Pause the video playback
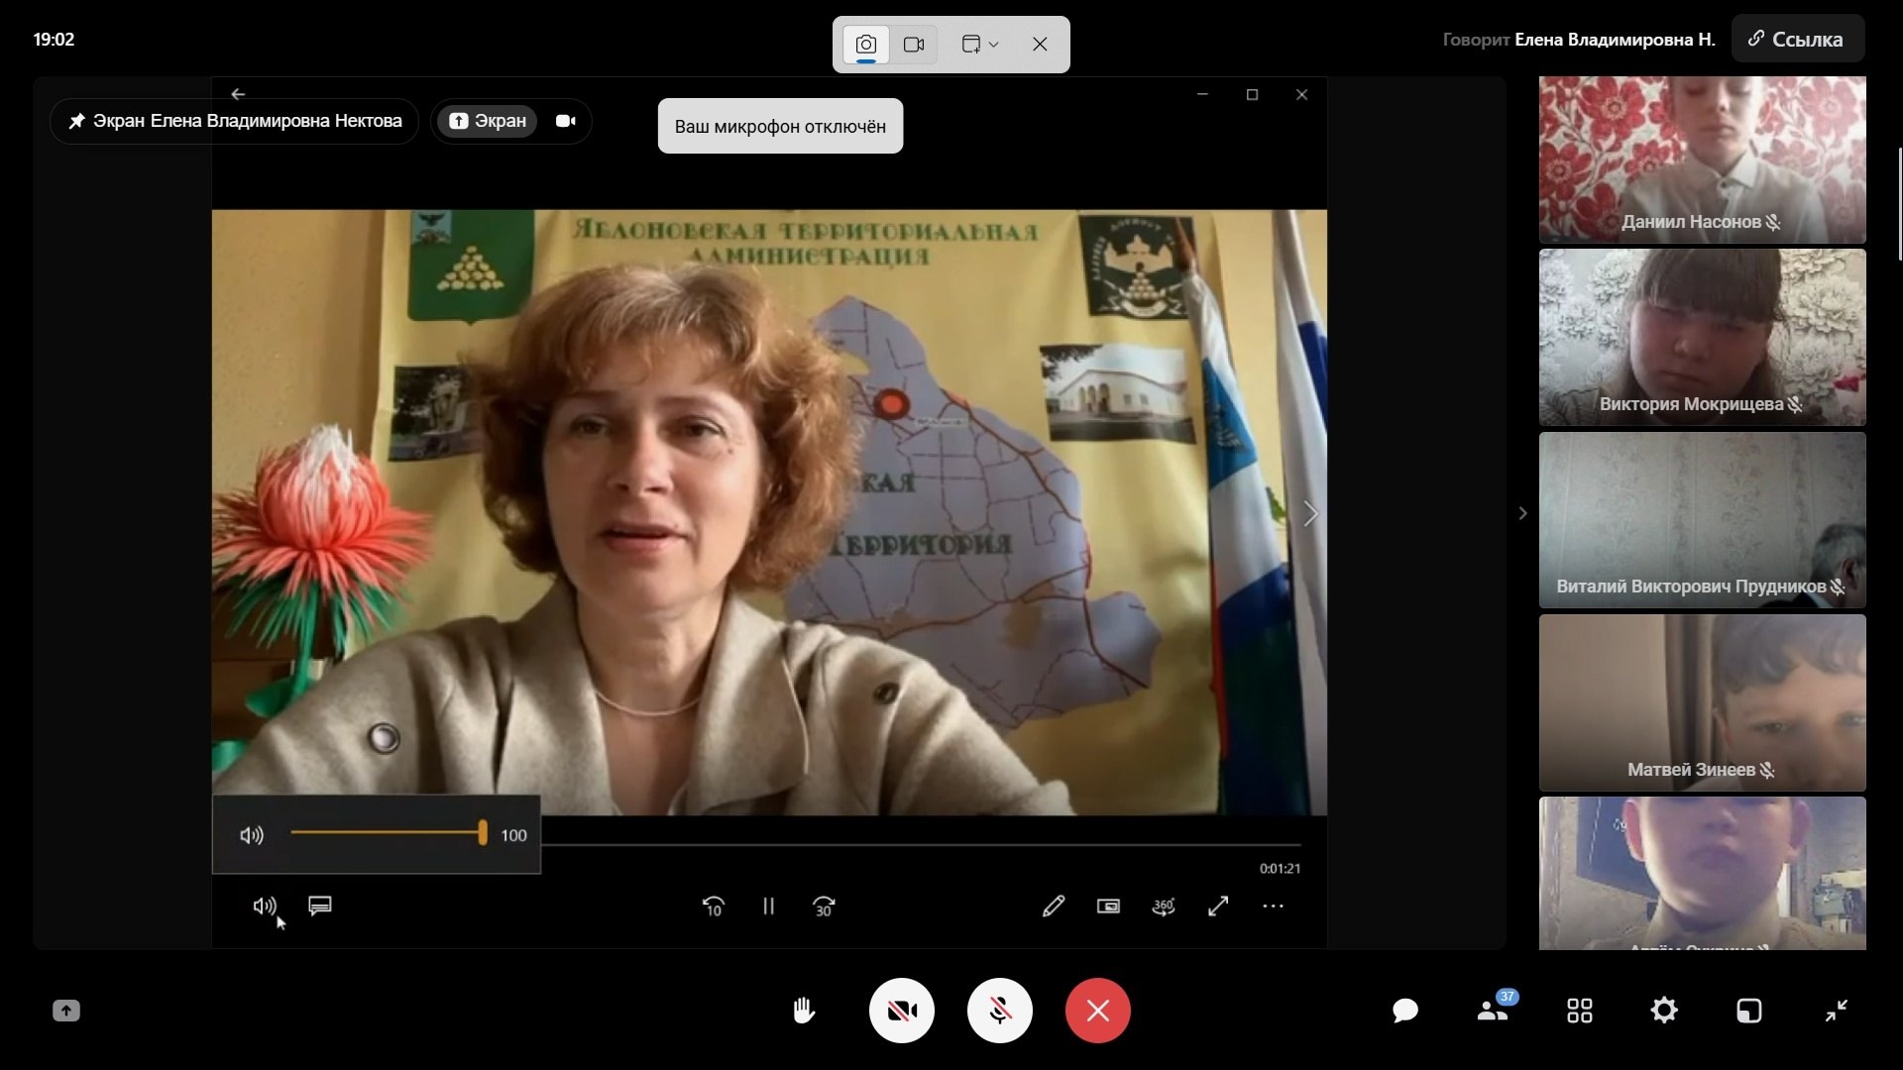Viewport: 1903px width, 1070px height. point(768,907)
